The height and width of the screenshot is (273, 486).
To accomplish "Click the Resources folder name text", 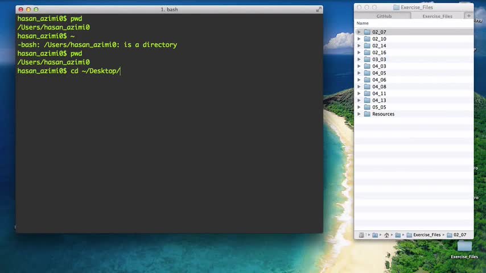I will pos(384,114).
